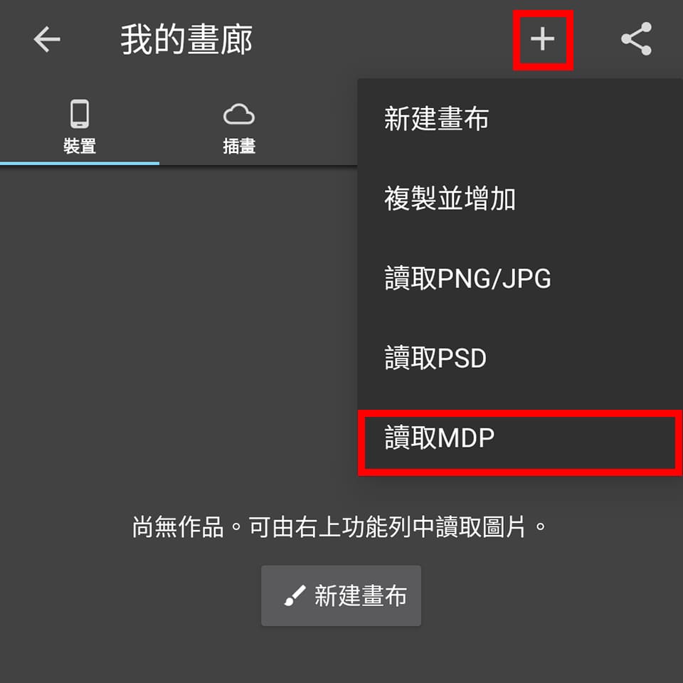Tap the phone icon above 裝置

tap(80, 114)
